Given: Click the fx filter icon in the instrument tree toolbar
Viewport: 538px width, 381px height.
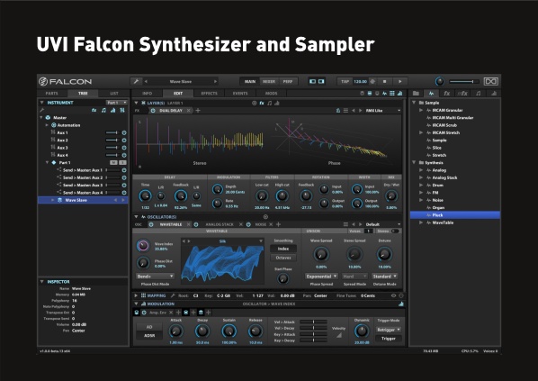Looking at the screenshot, I should point(94,110).
